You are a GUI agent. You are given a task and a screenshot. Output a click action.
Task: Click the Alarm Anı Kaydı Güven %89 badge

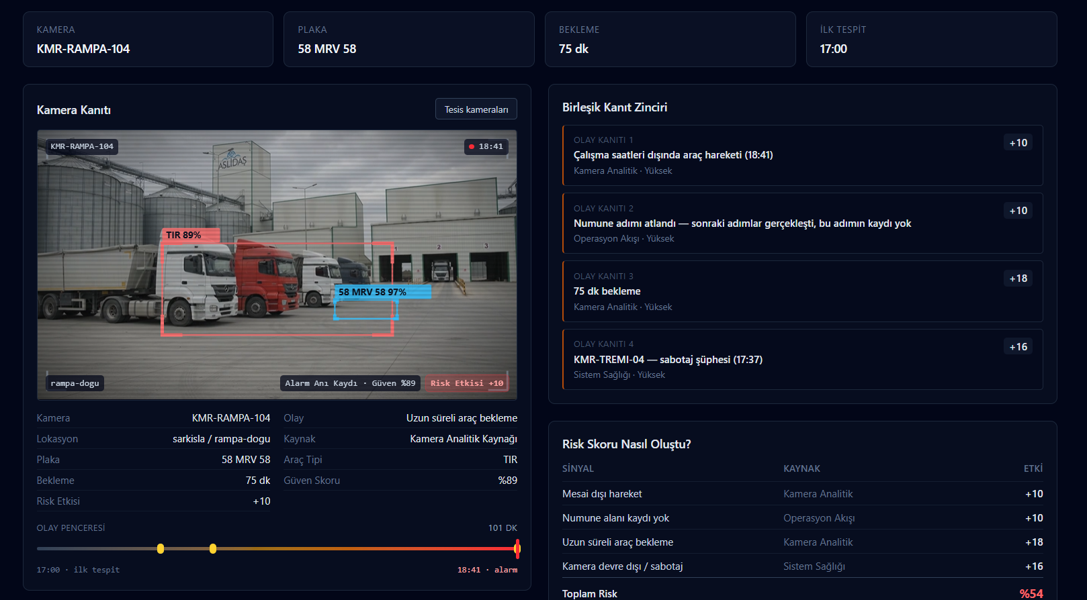pyautogui.click(x=350, y=383)
